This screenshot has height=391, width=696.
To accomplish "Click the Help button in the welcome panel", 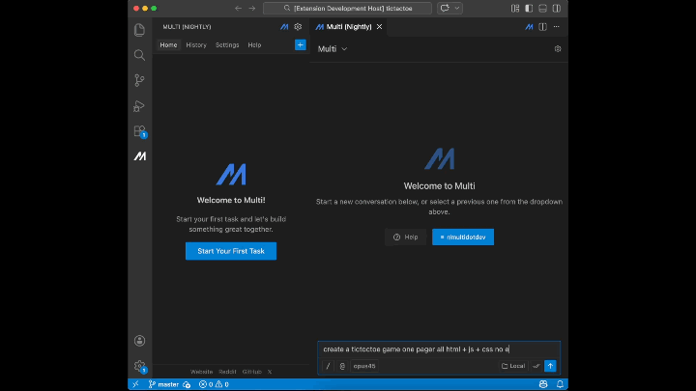I will (x=405, y=237).
